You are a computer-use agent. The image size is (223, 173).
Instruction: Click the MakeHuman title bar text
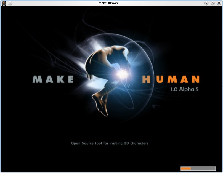[x=108, y=3]
